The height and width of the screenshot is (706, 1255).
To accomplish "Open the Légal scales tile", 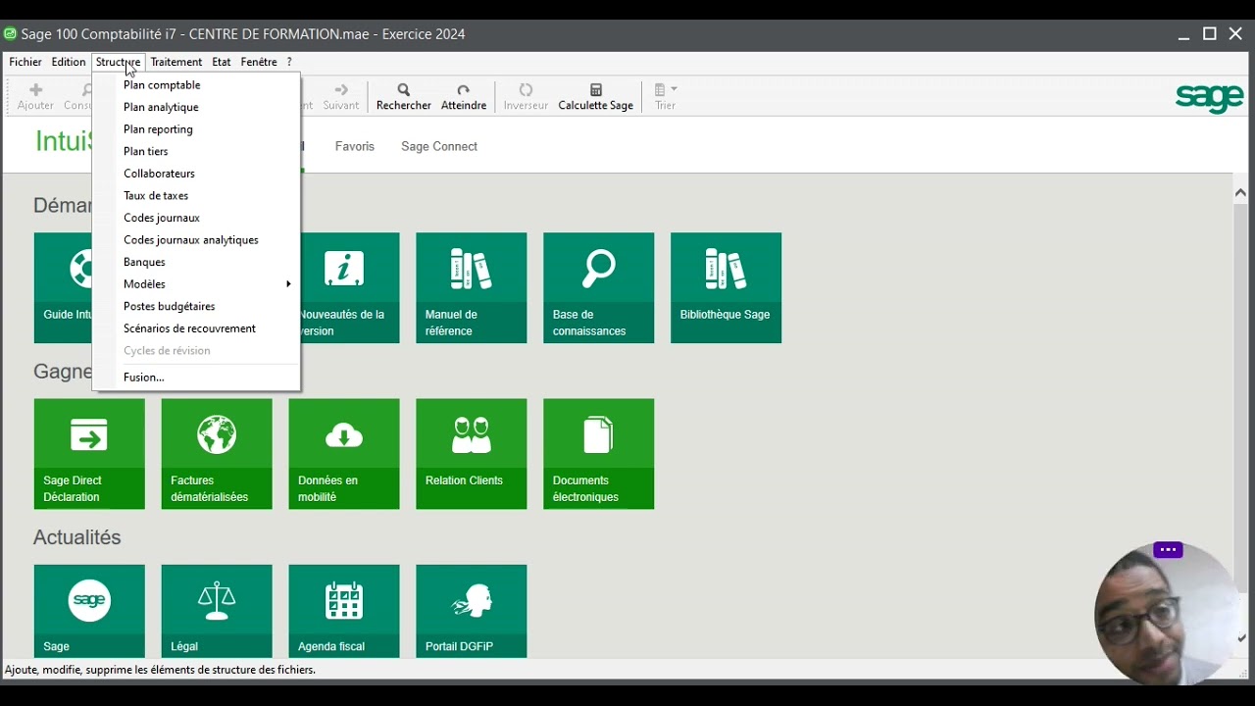I will (217, 611).
